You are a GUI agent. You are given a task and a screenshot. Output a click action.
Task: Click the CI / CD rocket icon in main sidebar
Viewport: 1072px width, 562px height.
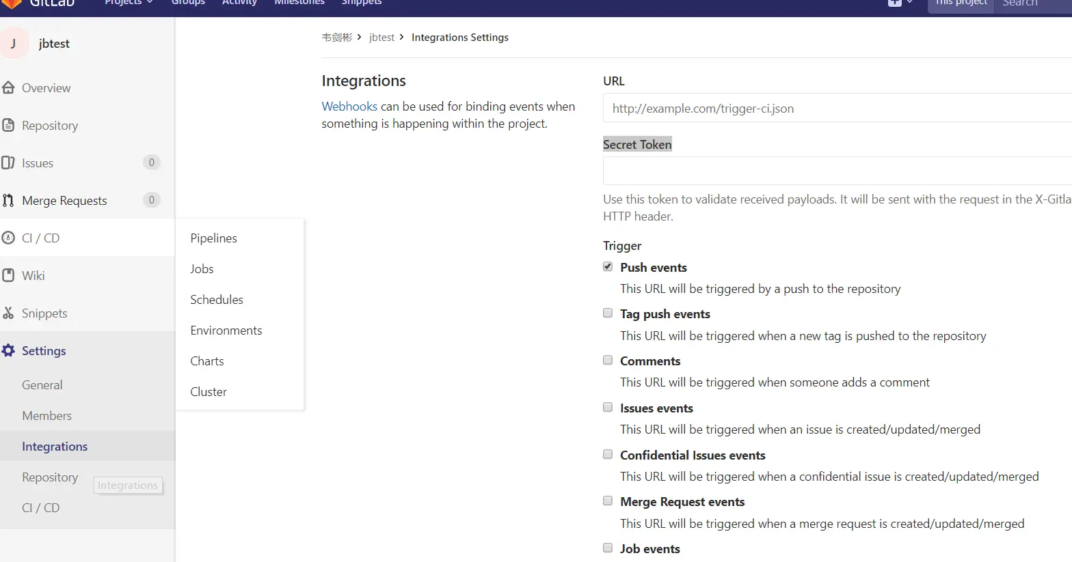(8, 238)
